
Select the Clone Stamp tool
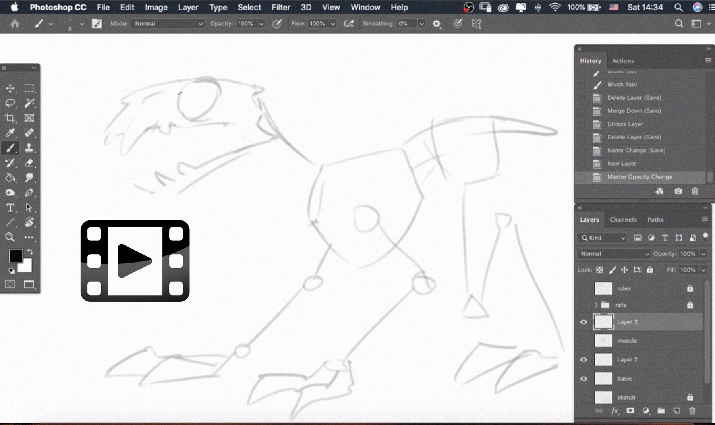(x=29, y=148)
